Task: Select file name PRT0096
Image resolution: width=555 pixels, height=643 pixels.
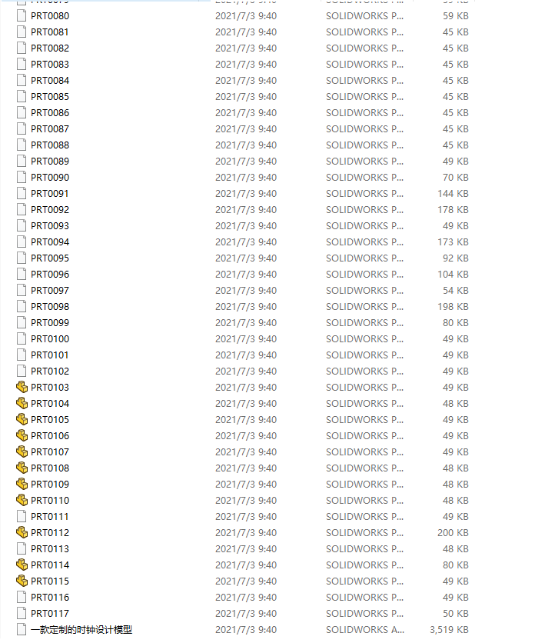Action: point(50,275)
